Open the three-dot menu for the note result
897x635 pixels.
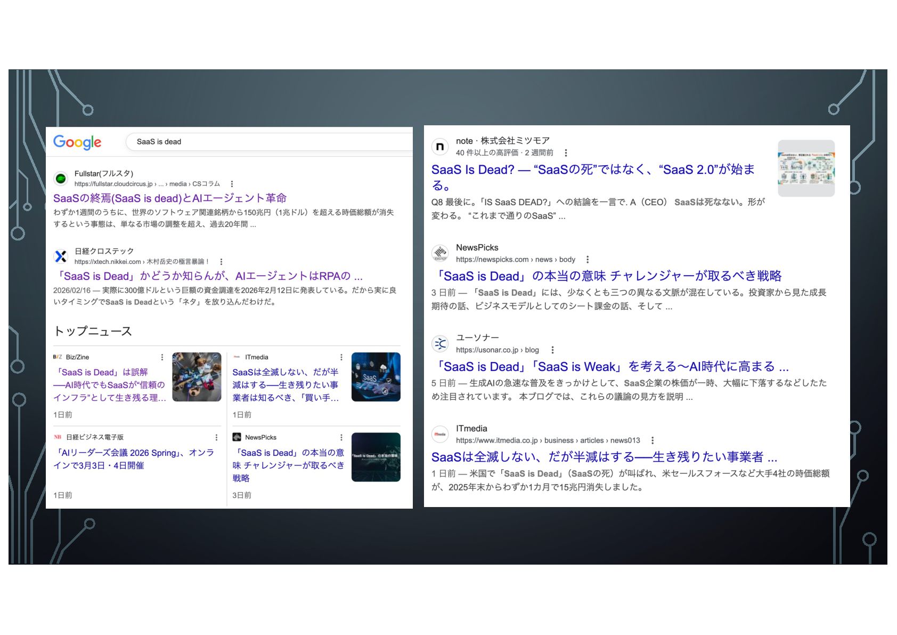click(566, 153)
